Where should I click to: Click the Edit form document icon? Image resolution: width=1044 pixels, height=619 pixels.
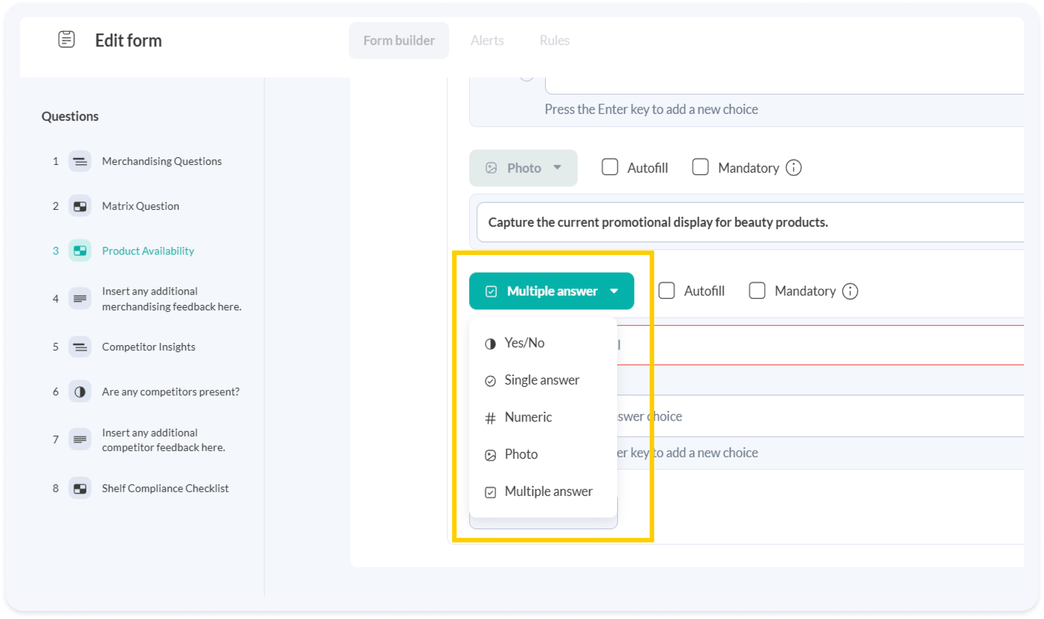click(66, 40)
